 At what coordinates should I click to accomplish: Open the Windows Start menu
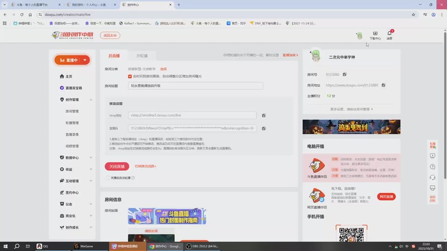coord(6,246)
